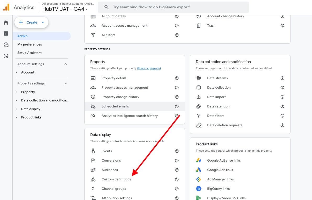The height and width of the screenshot is (200, 312).
Task: Click the search input field
Action: [173, 7]
